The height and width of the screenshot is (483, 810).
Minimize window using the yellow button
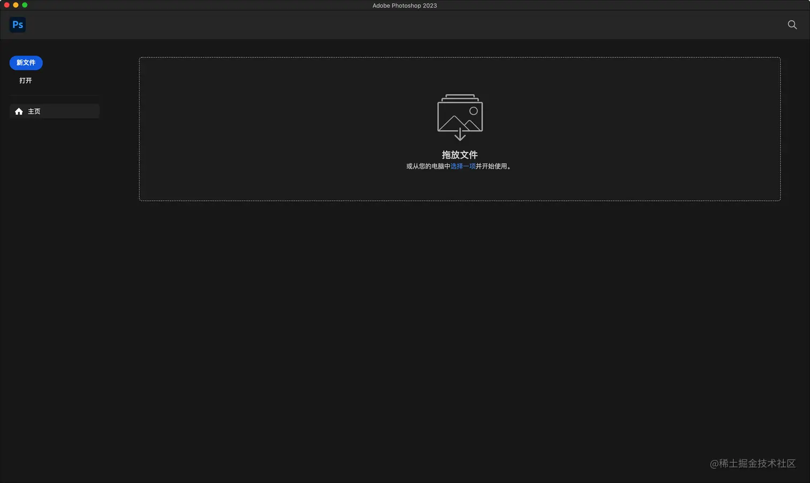[16, 5]
